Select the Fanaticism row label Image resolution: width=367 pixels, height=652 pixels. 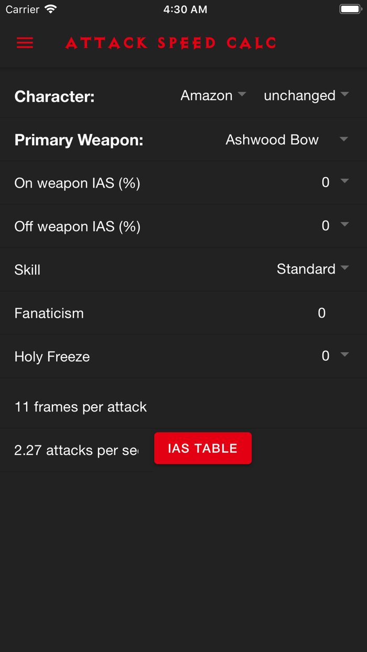(49, 312)
